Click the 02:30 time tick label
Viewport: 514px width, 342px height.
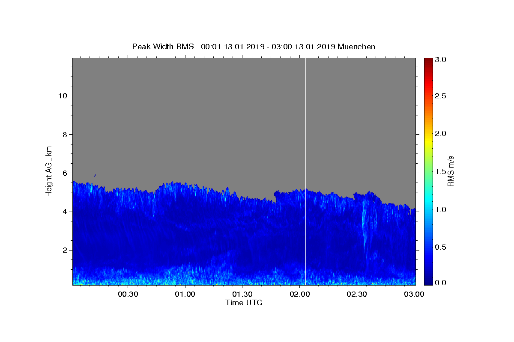[357, 294]
